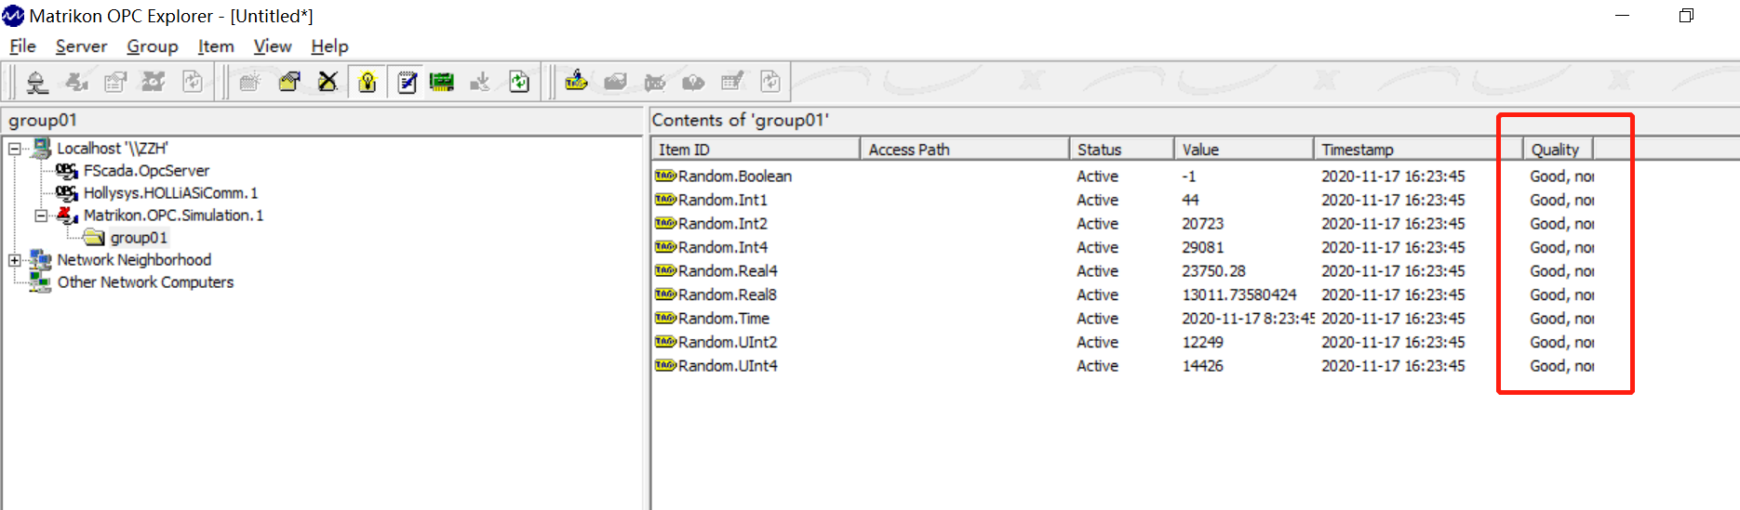Click the tag icon beside Random.UInt4
This screenshot has height=510, width=1740.
pyautogui.click(x=664, y=365)
